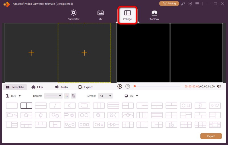Choose the five horizontal rows template
228x145 pixels.
click(157, 115)
